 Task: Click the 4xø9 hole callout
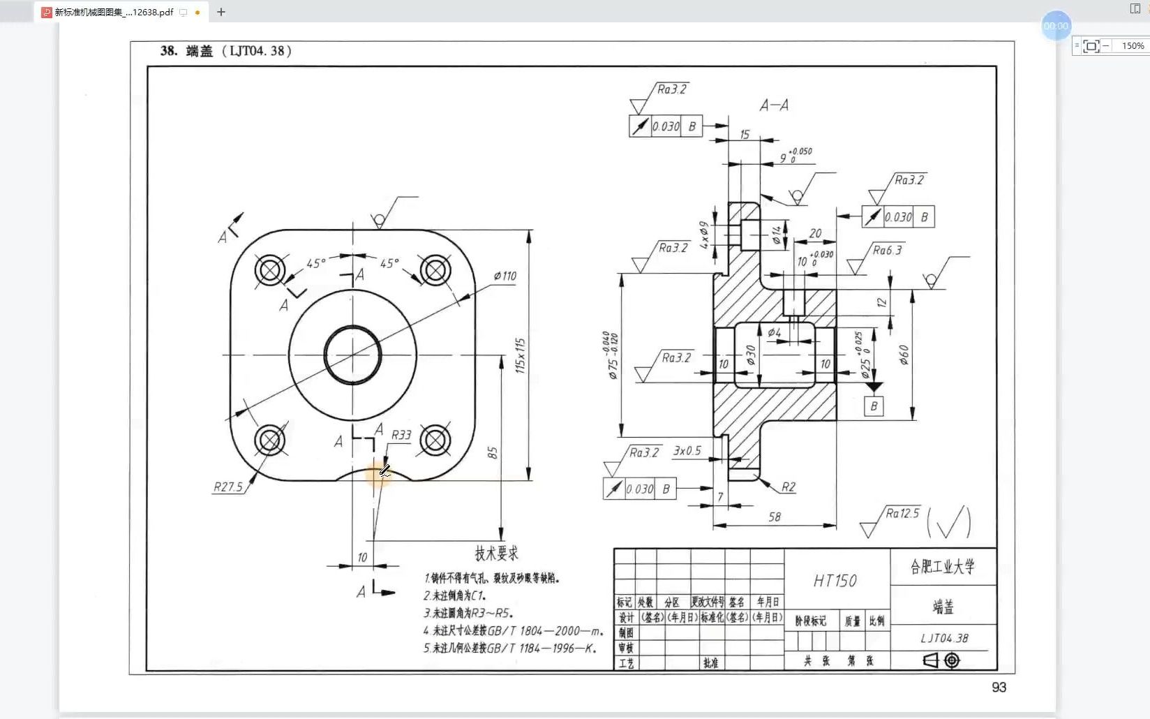(705, 235)
